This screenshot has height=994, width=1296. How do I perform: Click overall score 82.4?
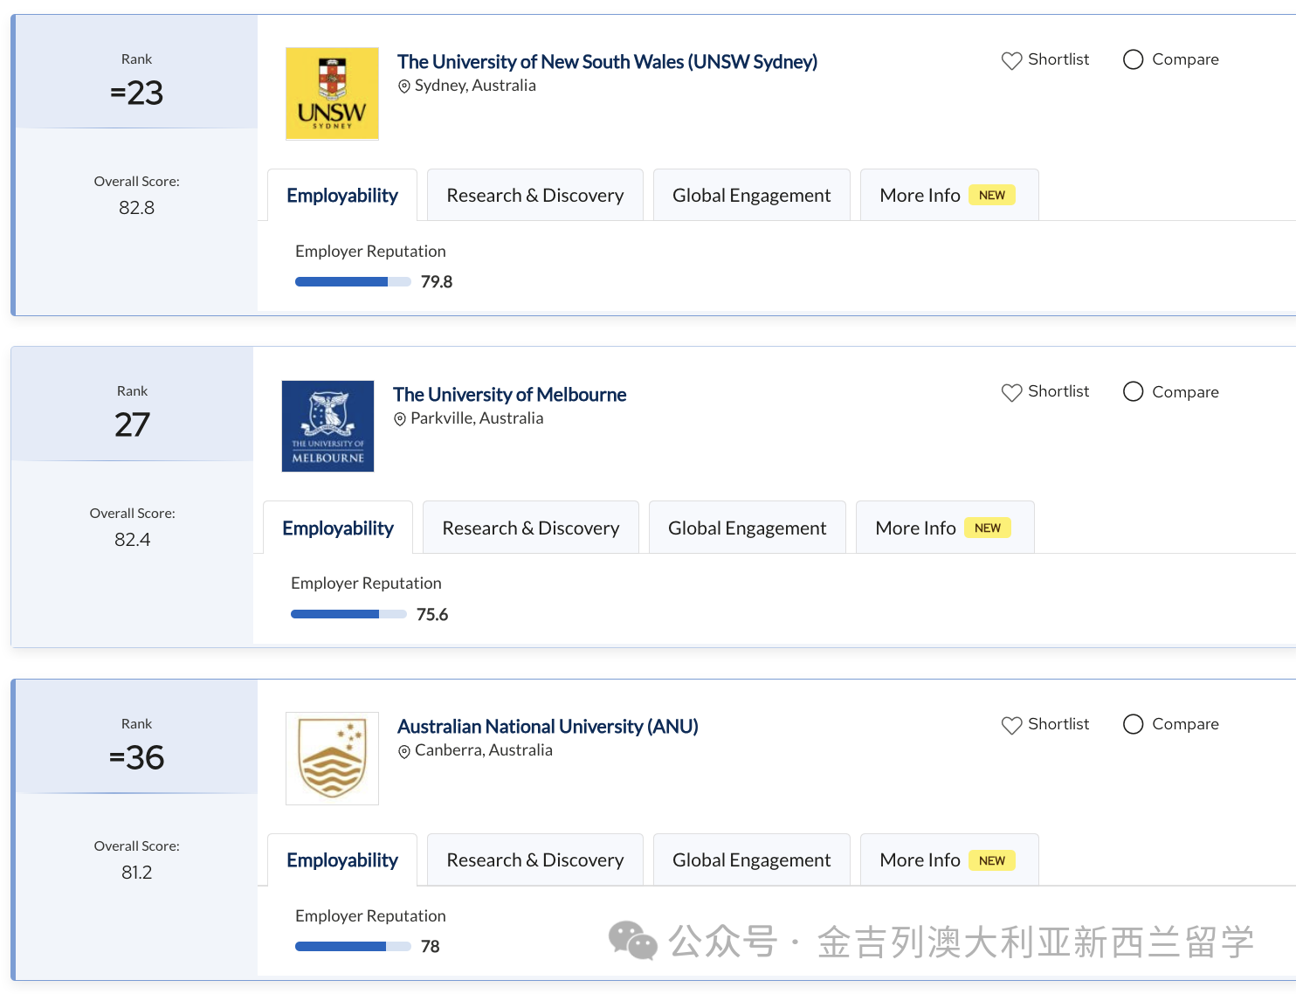[x=132, y=540]
